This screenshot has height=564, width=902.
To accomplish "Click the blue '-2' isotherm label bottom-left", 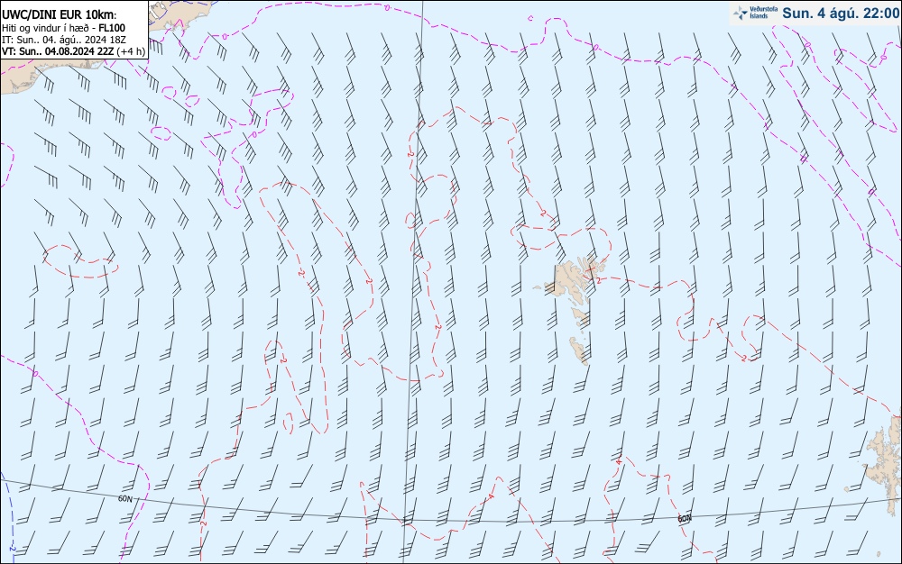I will click(x=12, y=548).
